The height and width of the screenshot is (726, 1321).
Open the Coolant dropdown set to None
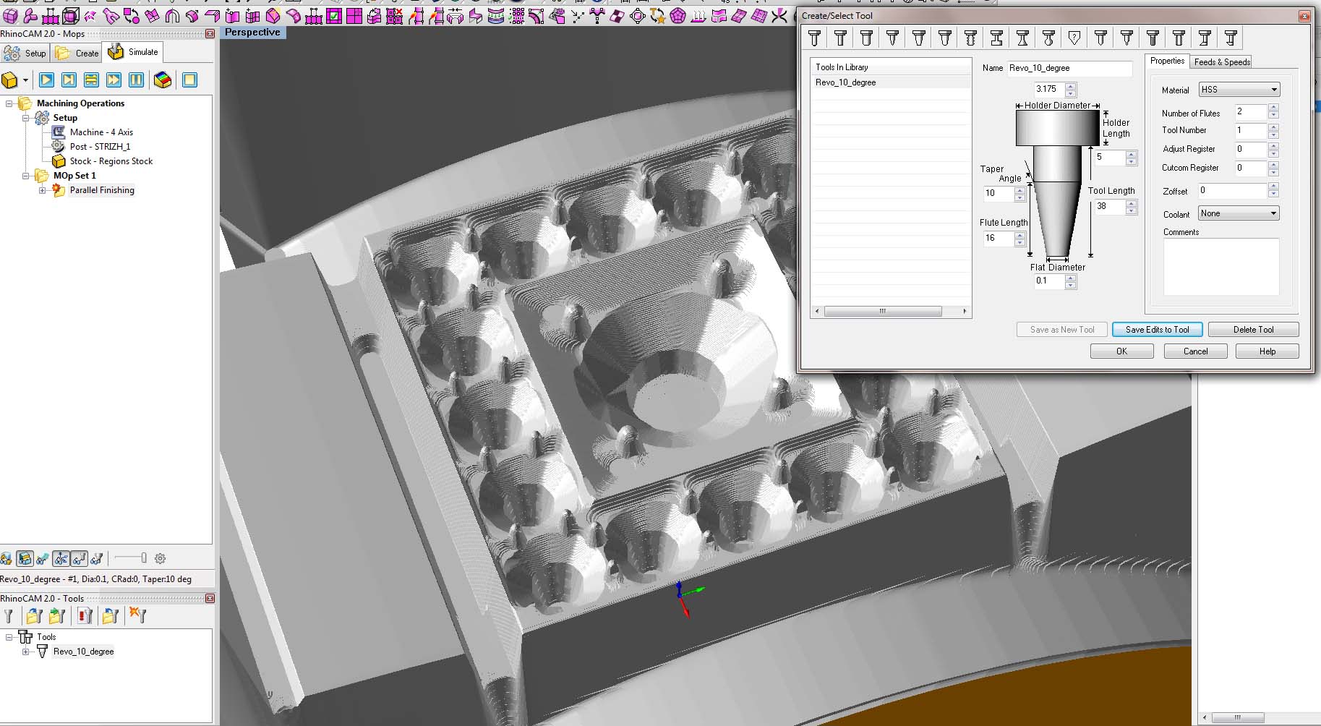[1239, 213]
